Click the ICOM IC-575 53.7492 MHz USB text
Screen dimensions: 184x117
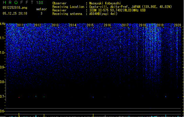point(117,10)
